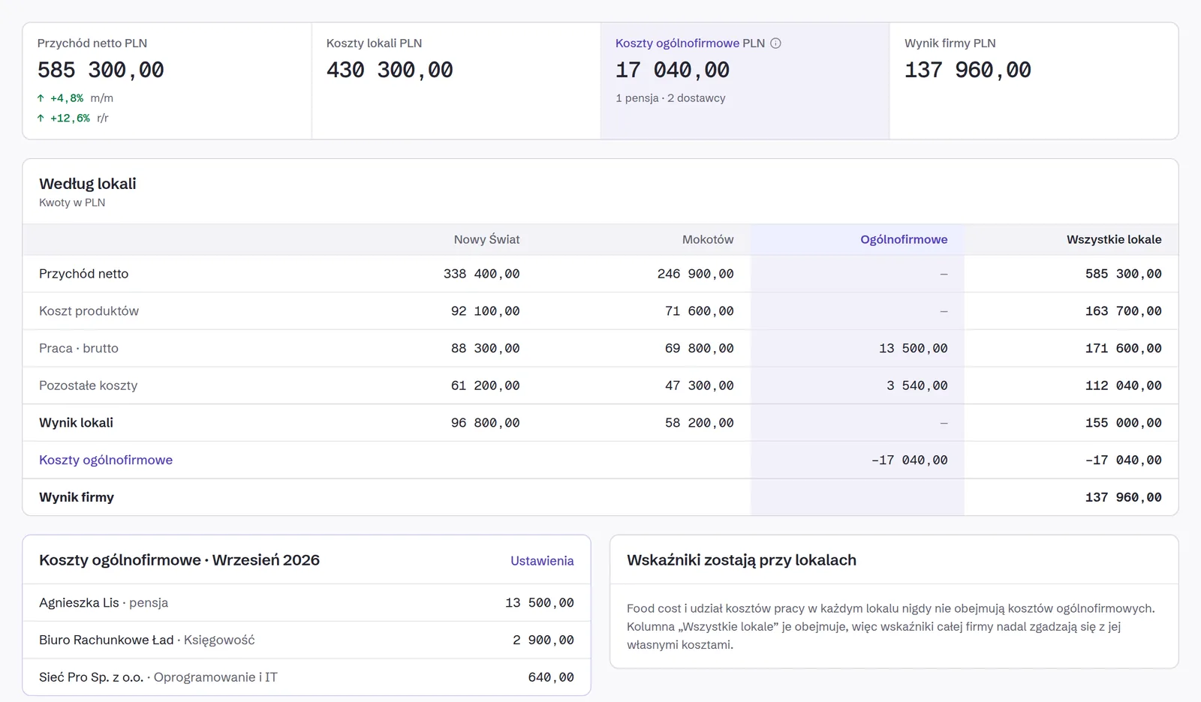Image resolution: width=1201 pixels, height=702 pixels.
Task: Click Nowy Świat product cost 92 100,00
Action: pos(485,311)
